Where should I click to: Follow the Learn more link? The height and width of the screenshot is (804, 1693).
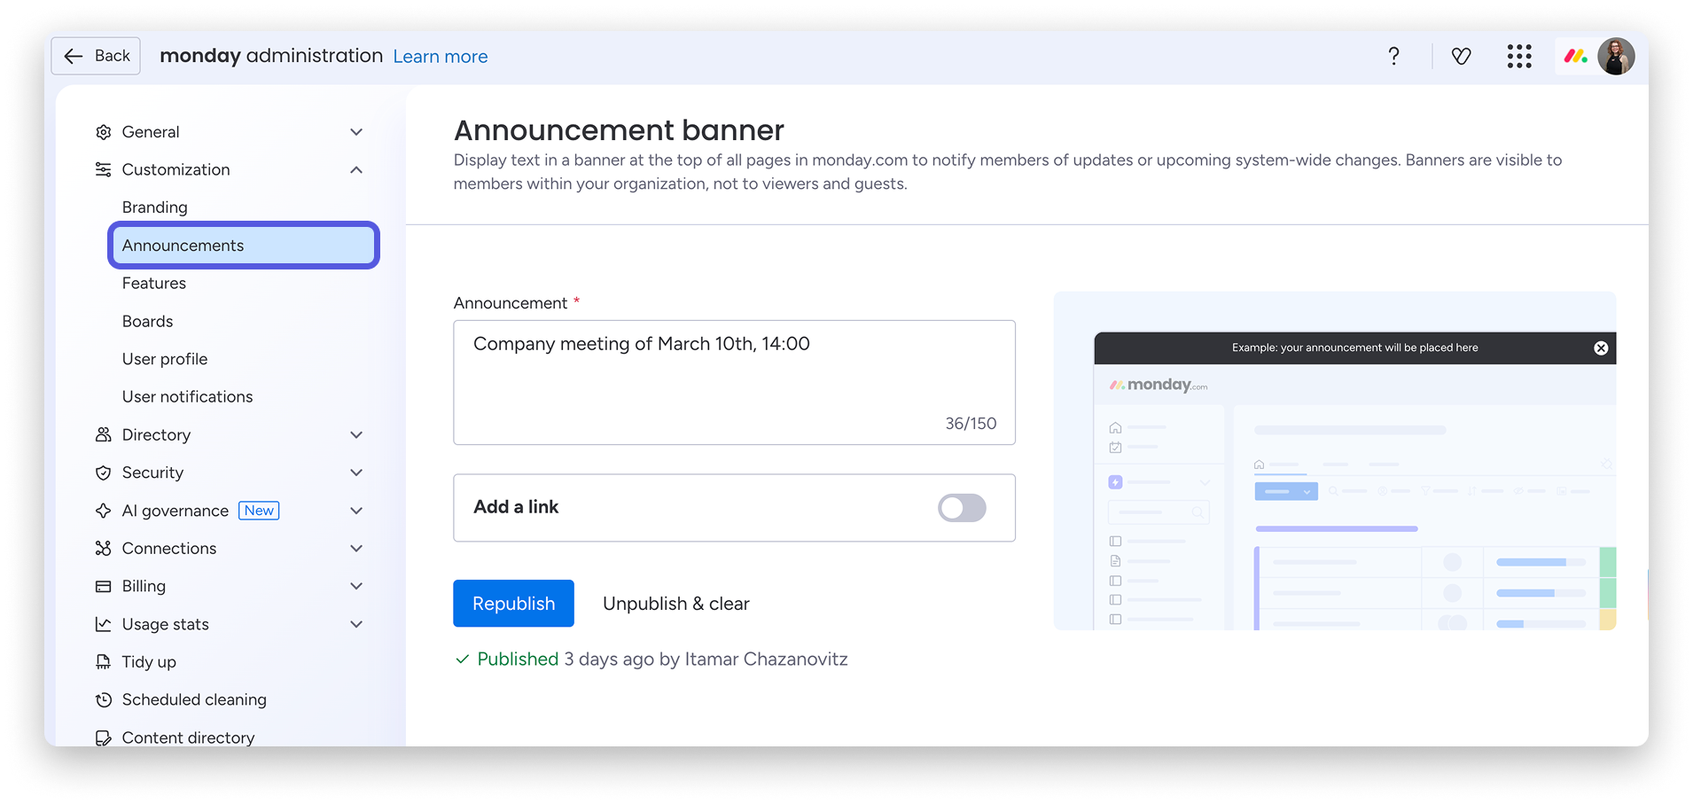pyautogui.click(x=441, y=57)
